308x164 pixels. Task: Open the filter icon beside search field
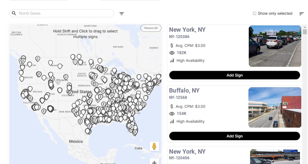click(122, 14)
